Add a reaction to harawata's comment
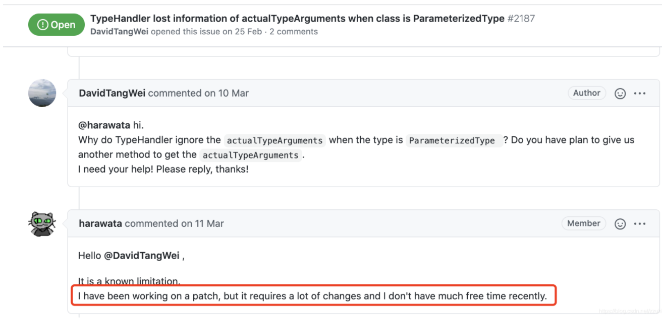This screenshot has height=318, width=662. [620, 224]
